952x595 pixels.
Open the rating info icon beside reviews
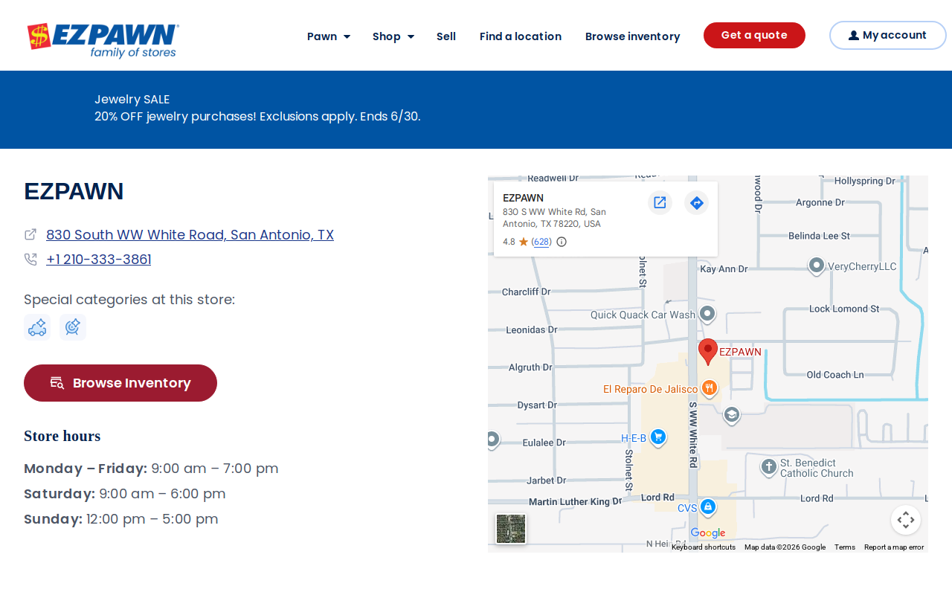point(562,242)
